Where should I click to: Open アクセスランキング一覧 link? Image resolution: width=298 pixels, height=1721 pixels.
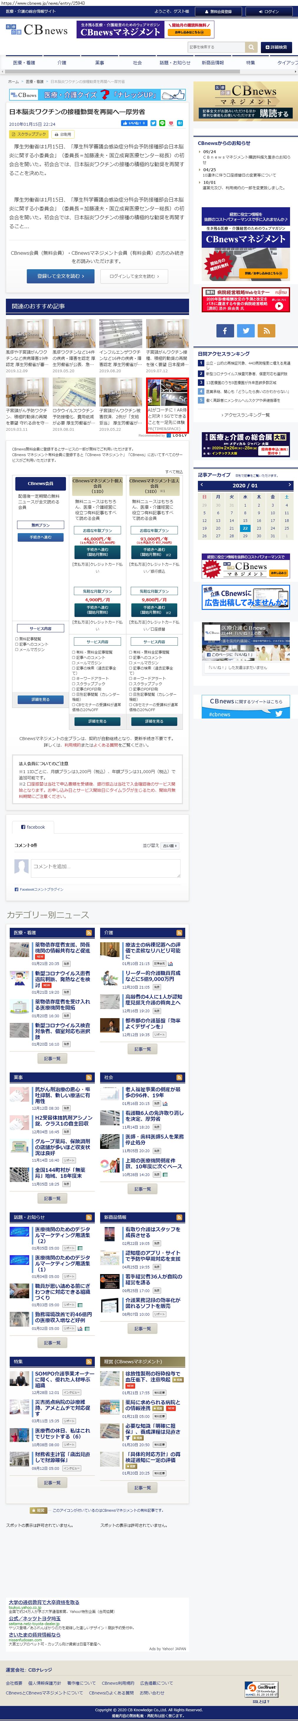tap(245, 415)
